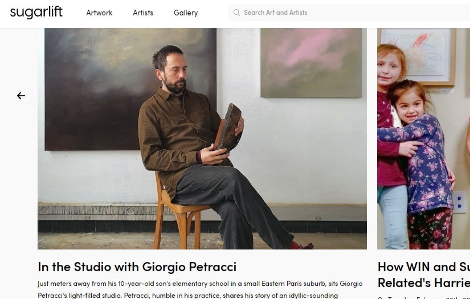Click the excerpt line starting "Just meters away"
This screenshot has height=299, width=470.
(199, 284)
